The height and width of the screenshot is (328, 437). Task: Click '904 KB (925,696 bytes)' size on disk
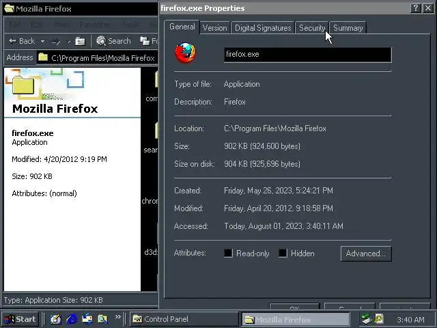262,164
